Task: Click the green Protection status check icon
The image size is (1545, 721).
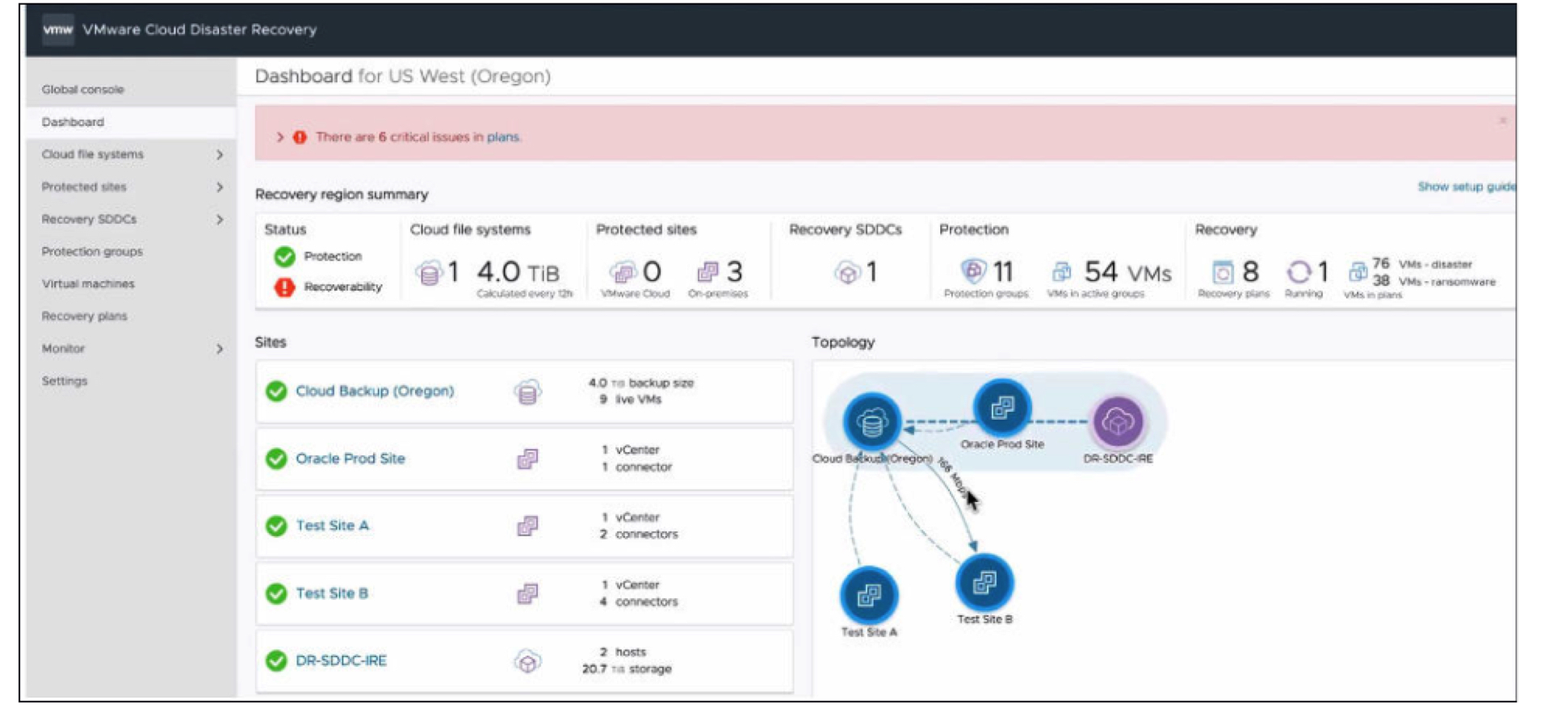Action: click(x=284, y=257)
